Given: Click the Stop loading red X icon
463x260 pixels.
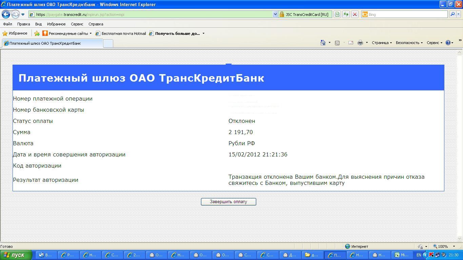Looking at the screenshot, I should (355, 15).
